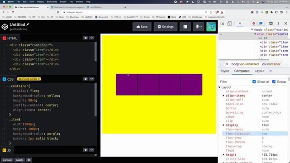Switch to the Computed tab
The image size is (290, 163).
[x=242, y=71]
